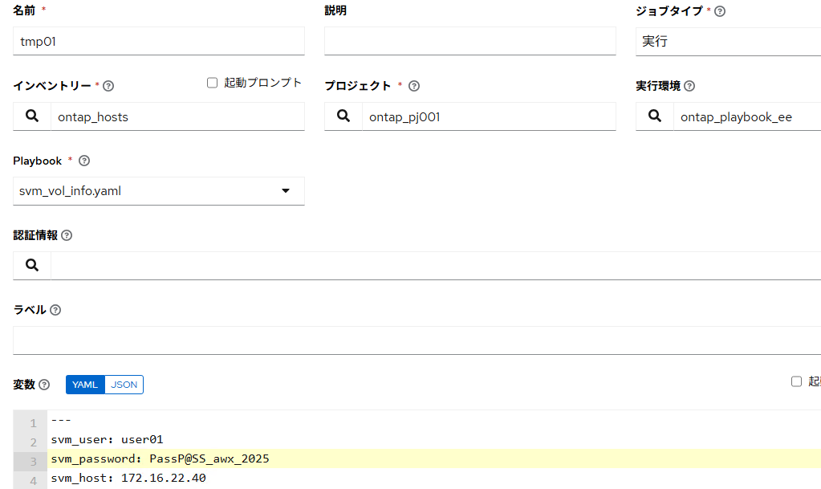Viewport: 821px width, 489px height.
Task: Open project lookup search icon
Action: click(x=343, y=116)
